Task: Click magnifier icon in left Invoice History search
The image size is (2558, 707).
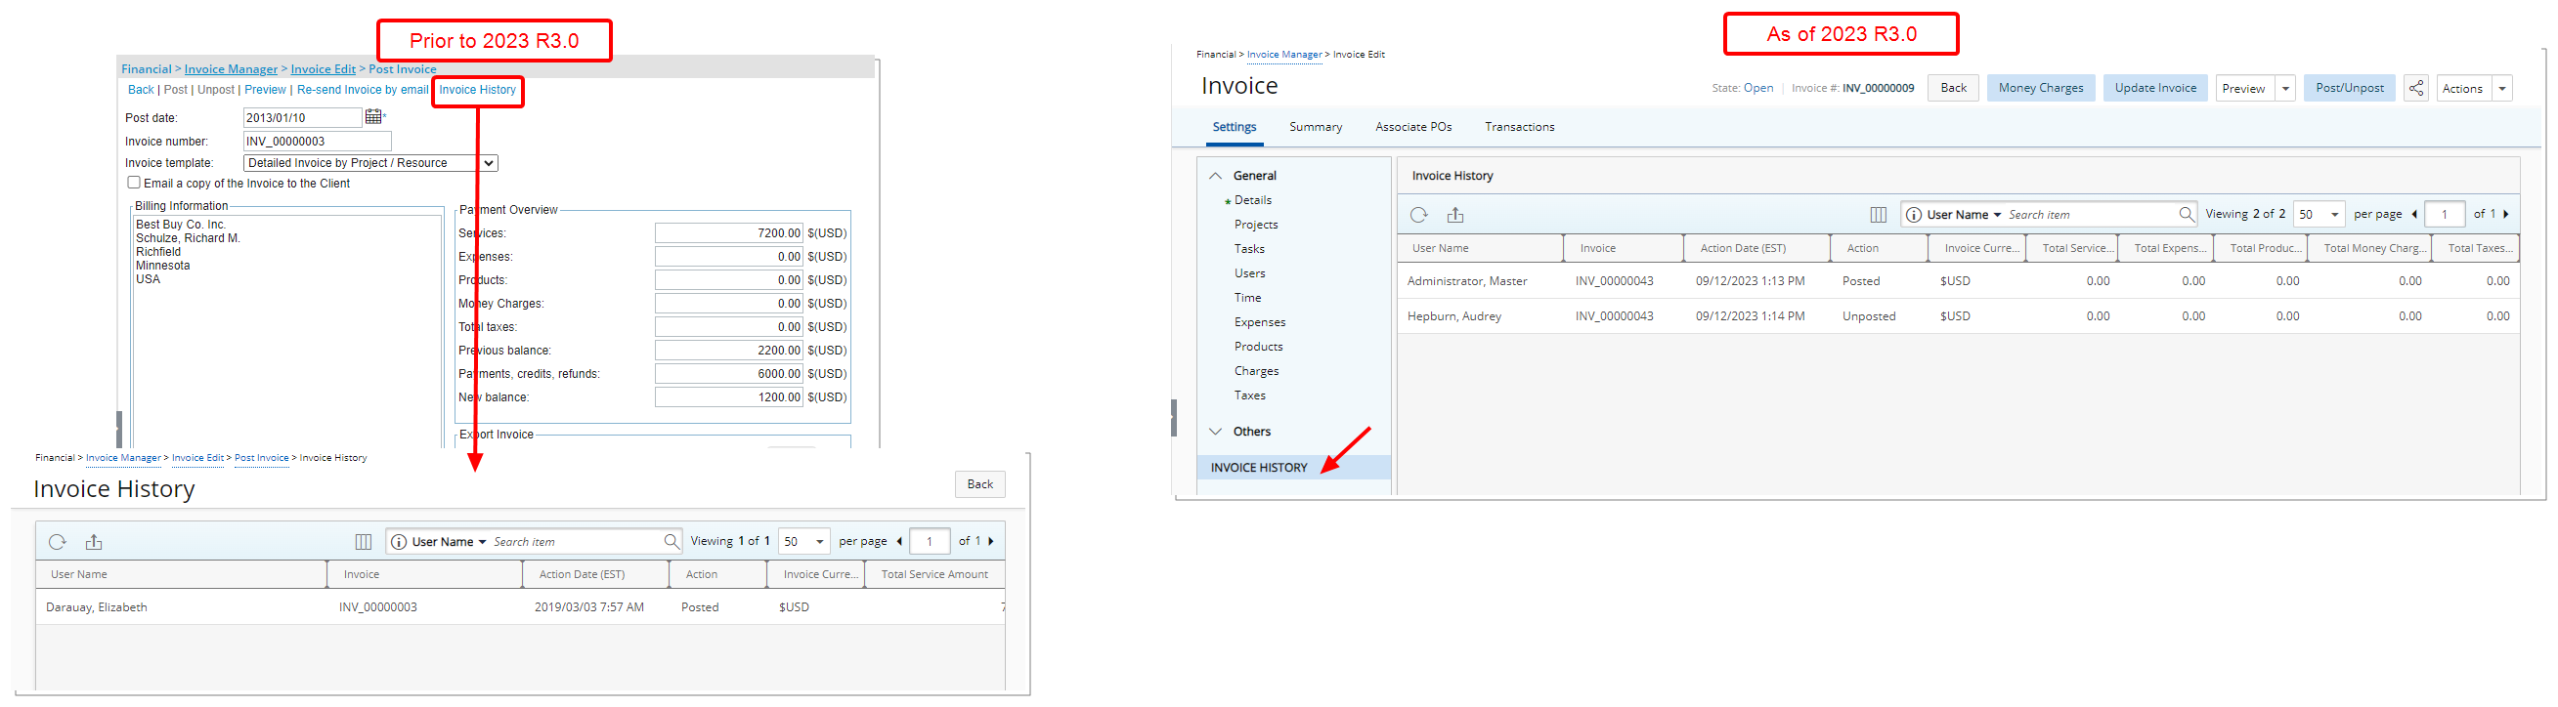Action: 672,541
